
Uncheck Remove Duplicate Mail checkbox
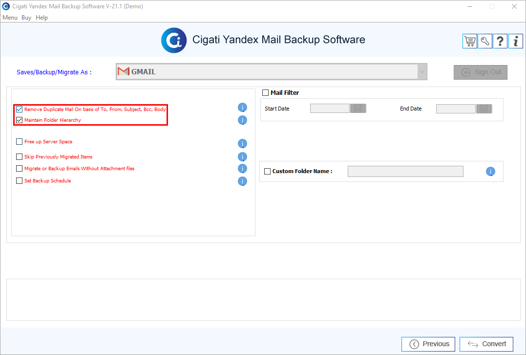point(20,109)
